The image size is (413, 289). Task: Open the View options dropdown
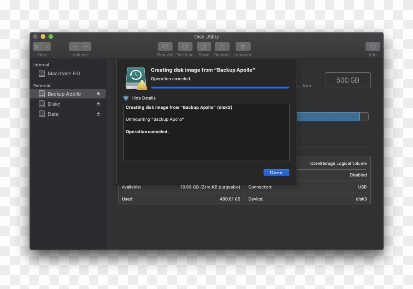[x=42, y=46]
